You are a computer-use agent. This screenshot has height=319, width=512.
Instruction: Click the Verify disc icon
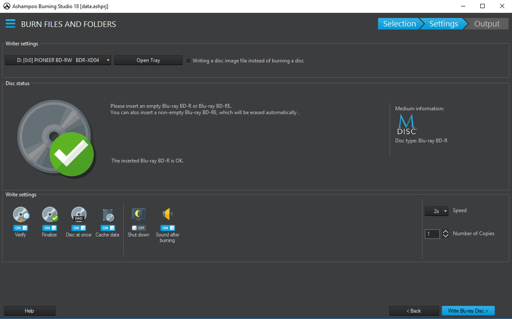coord(21,215)
